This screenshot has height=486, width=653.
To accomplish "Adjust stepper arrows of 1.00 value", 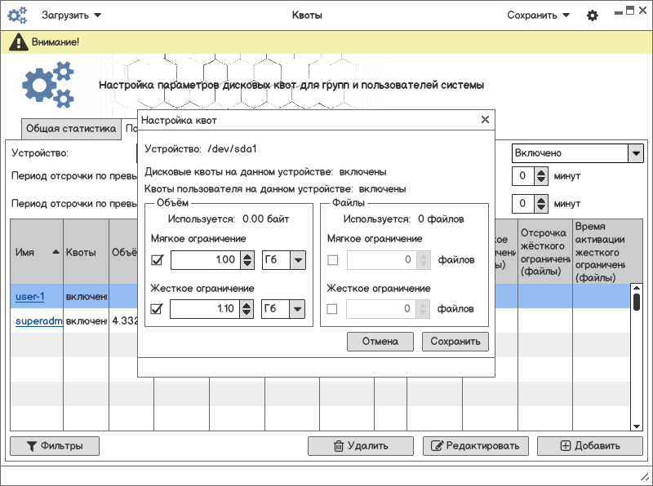I will pyautogui.click(x=247, y=260).
